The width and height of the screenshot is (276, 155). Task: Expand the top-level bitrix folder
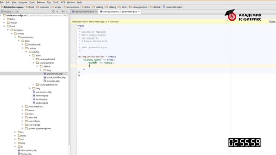tap(4, 19)
